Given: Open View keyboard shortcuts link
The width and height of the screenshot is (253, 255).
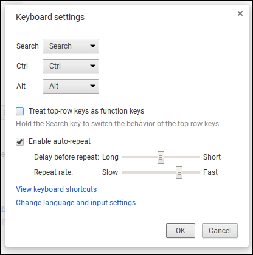Looking at the screenshot, I should click(57, 189).
